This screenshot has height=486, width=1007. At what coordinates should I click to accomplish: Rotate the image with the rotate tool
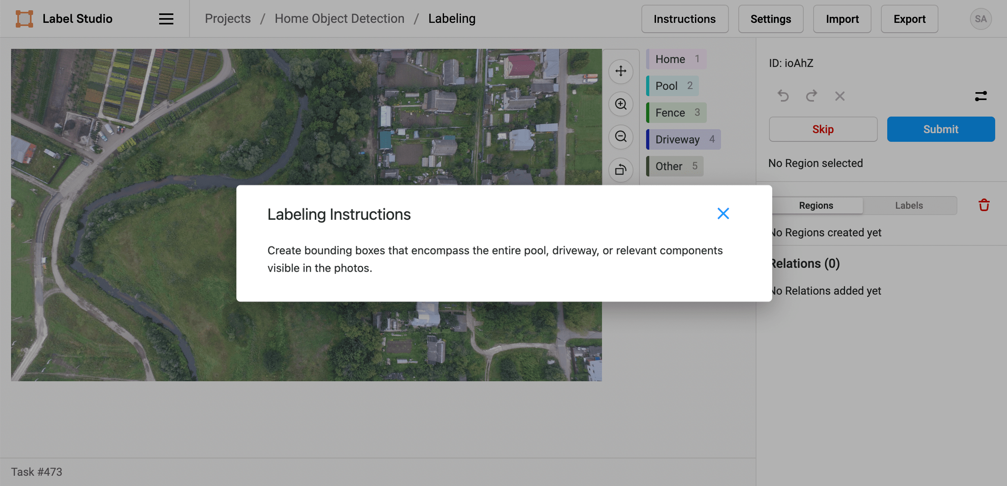point(621,170)
